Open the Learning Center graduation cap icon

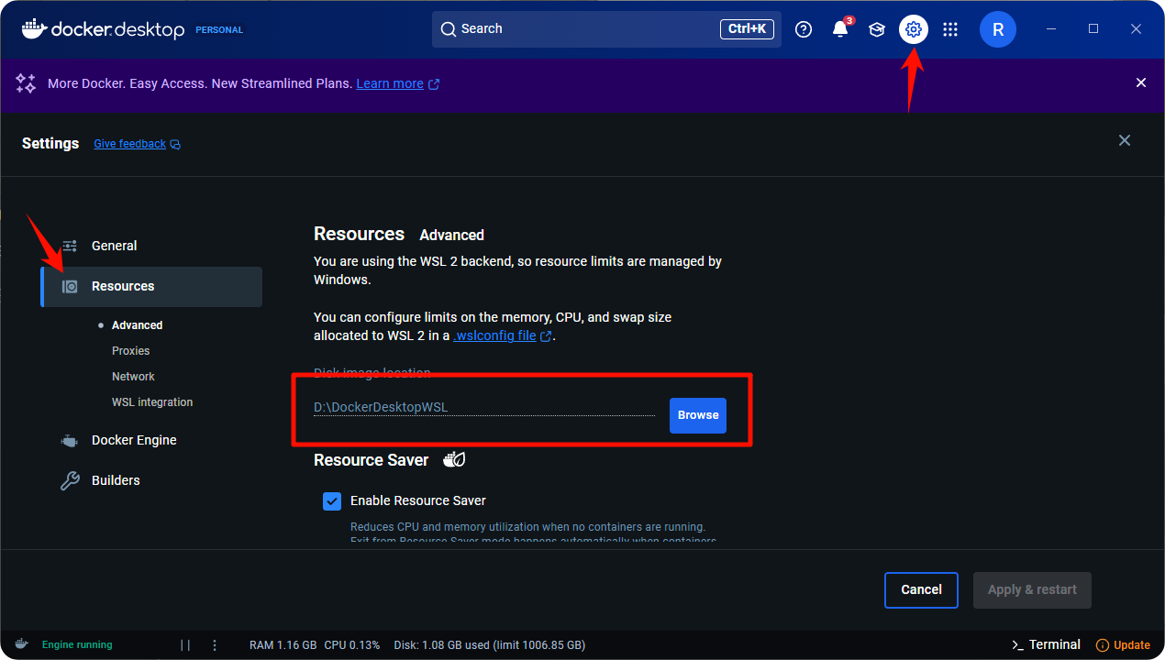click(877, 29)
